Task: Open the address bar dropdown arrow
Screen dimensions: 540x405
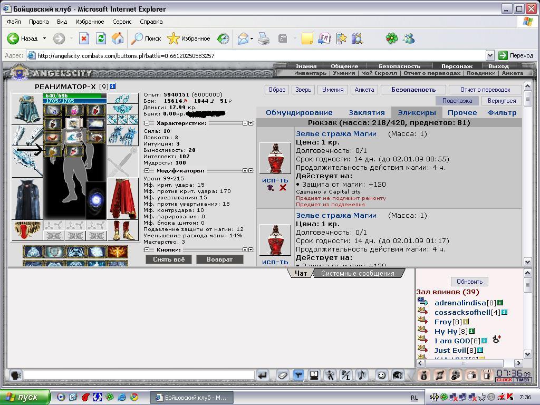Action: (x=490, y=55)
